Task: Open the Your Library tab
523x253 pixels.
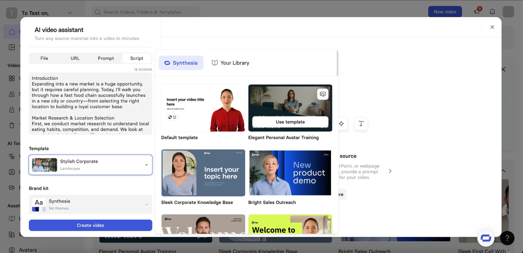Action: coord(230,63)
